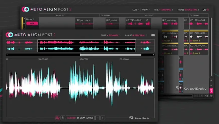Open the EDIT menu in back window

(136, 10)
